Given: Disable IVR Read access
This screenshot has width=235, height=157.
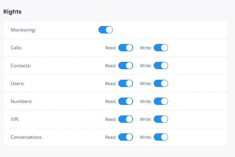Looking at the screenshot, I should pos(126,119).
